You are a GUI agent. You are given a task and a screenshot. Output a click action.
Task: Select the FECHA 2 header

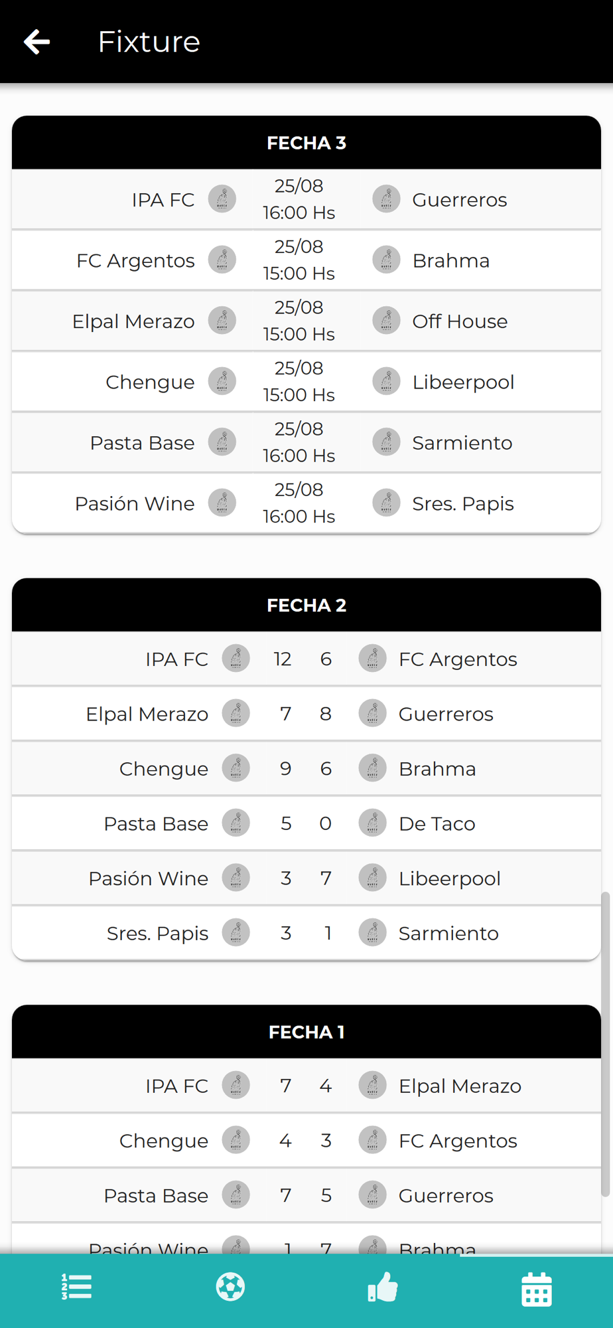point(306,605)
